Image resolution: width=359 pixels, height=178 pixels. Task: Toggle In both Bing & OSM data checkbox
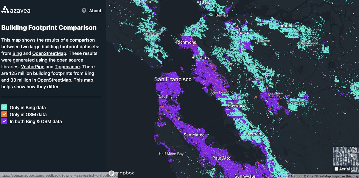click(x=4, y=121)
